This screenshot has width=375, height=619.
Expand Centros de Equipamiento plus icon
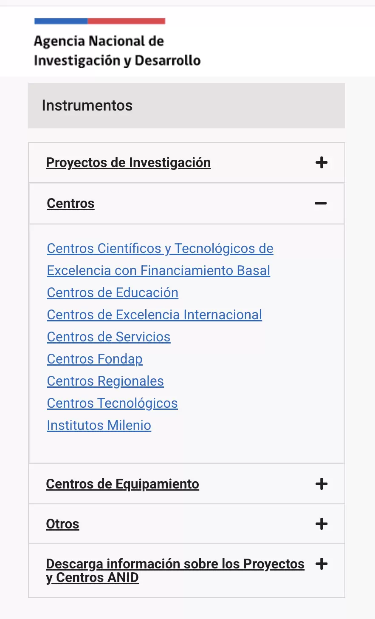click(321, 484)
